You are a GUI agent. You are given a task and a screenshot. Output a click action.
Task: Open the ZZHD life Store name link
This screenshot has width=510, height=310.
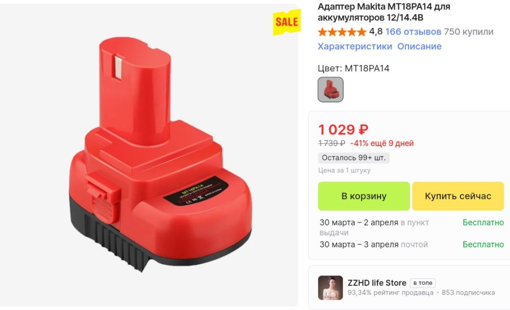pyautogui.click(x=377, y=283)
